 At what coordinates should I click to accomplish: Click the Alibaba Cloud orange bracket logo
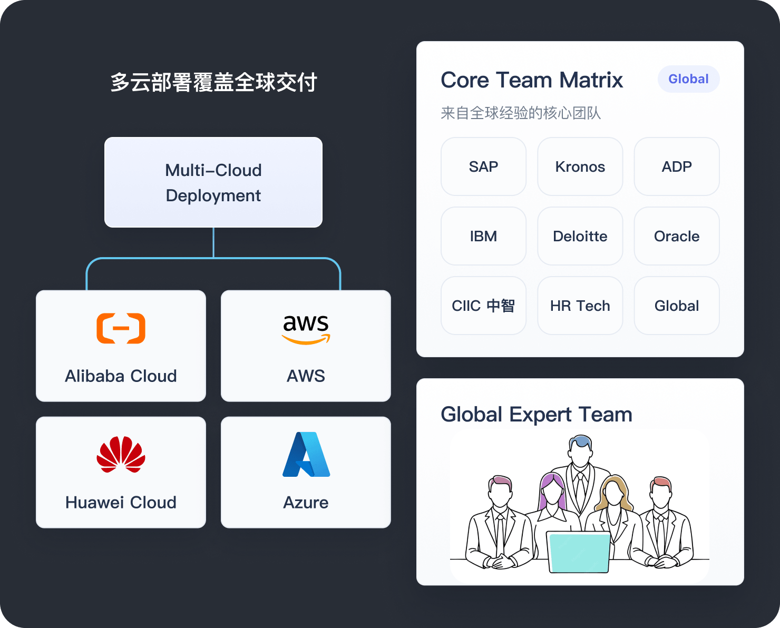coord(121,328)
